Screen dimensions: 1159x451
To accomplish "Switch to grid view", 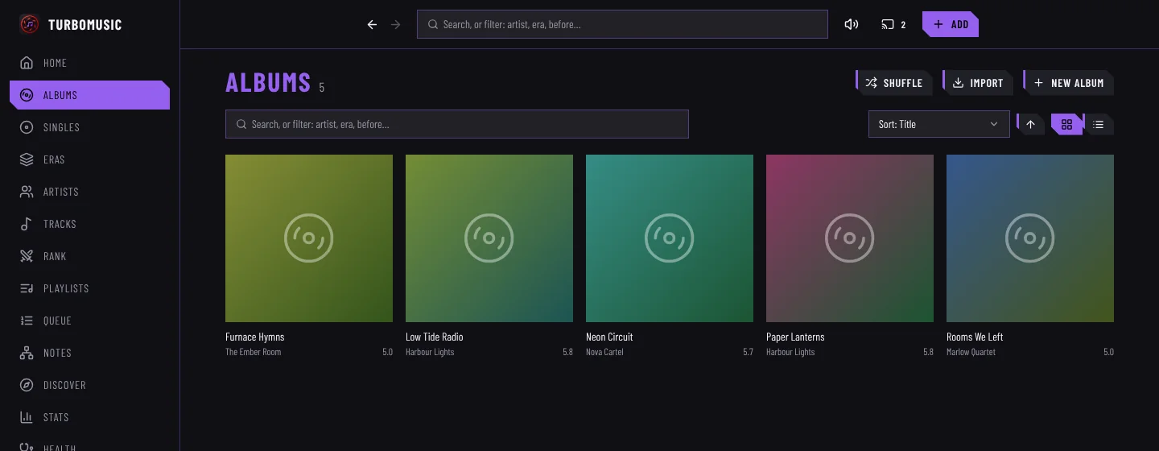I will click(1067, 124).
